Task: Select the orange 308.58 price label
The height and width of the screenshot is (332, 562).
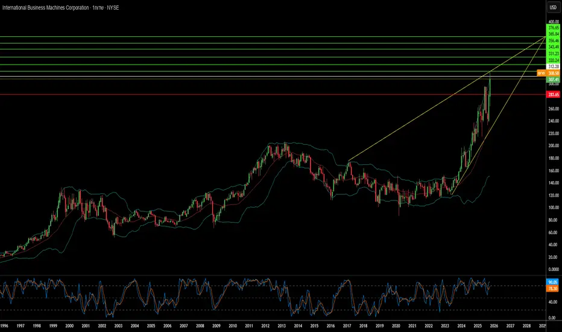Action: pyautogui.click(x=553, y=73)
